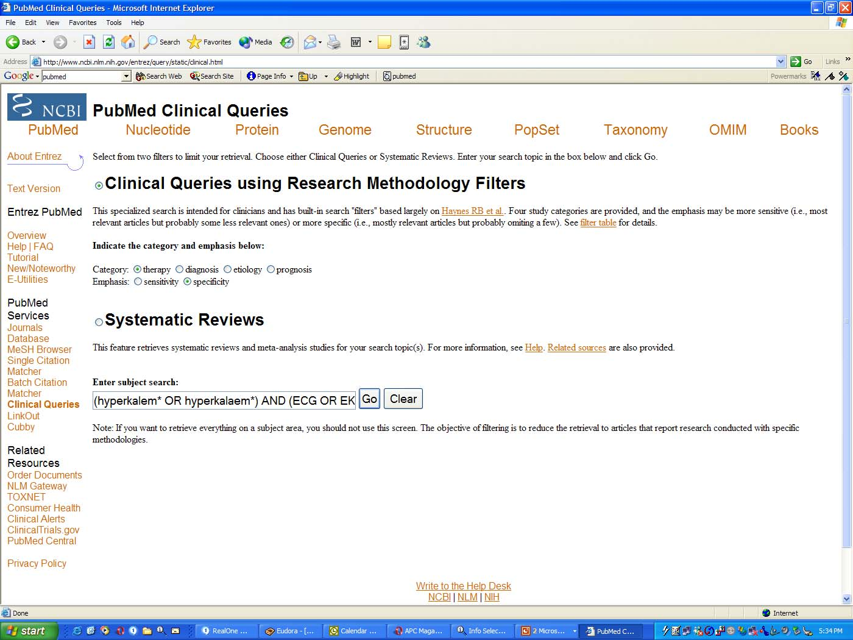
Task: Click the grey Forward arrow button
Action: (x=60, y=42)
